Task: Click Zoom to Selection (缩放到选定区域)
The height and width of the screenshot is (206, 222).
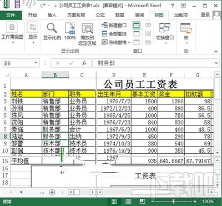Action: pyautogui.click(x=87, y=29)
